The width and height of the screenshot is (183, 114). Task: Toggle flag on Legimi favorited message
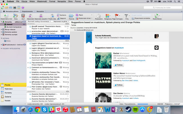[x=68, y=45]
